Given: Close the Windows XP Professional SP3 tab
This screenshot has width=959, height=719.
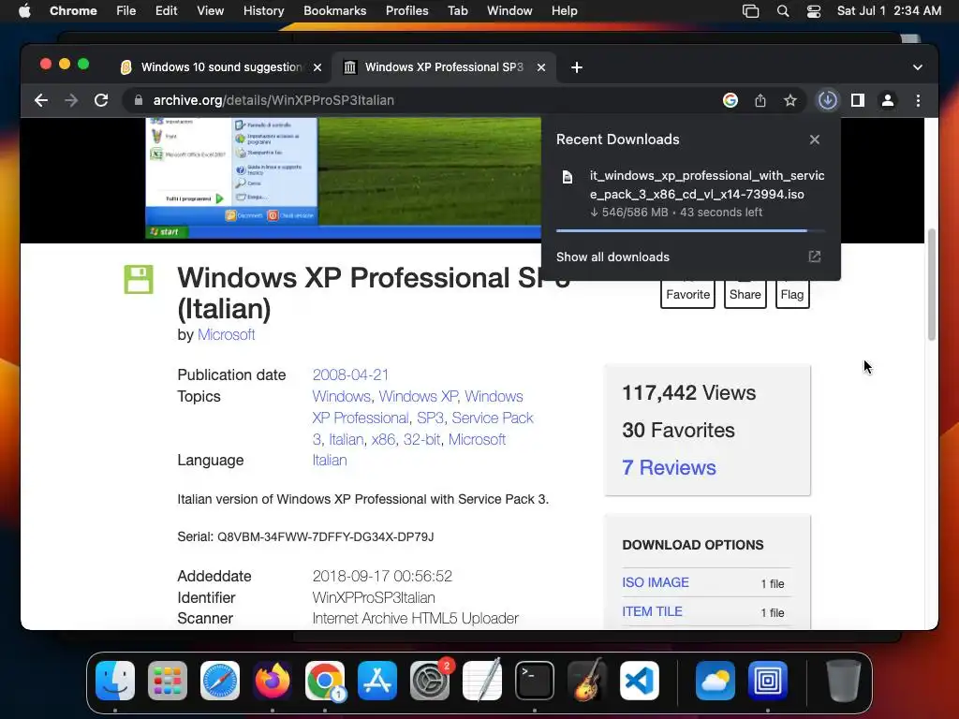Looking at the screenshot, I should pyautogui.click(x=541, y=67).
